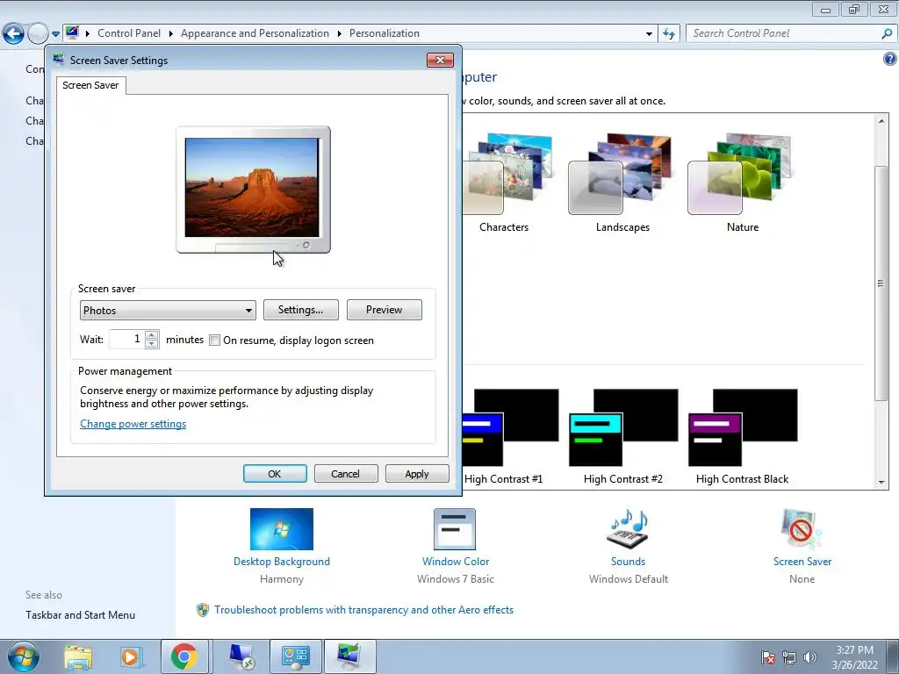Click the Personalization taskbar button
Screen dimensions: 899x674
click(349, 656)
